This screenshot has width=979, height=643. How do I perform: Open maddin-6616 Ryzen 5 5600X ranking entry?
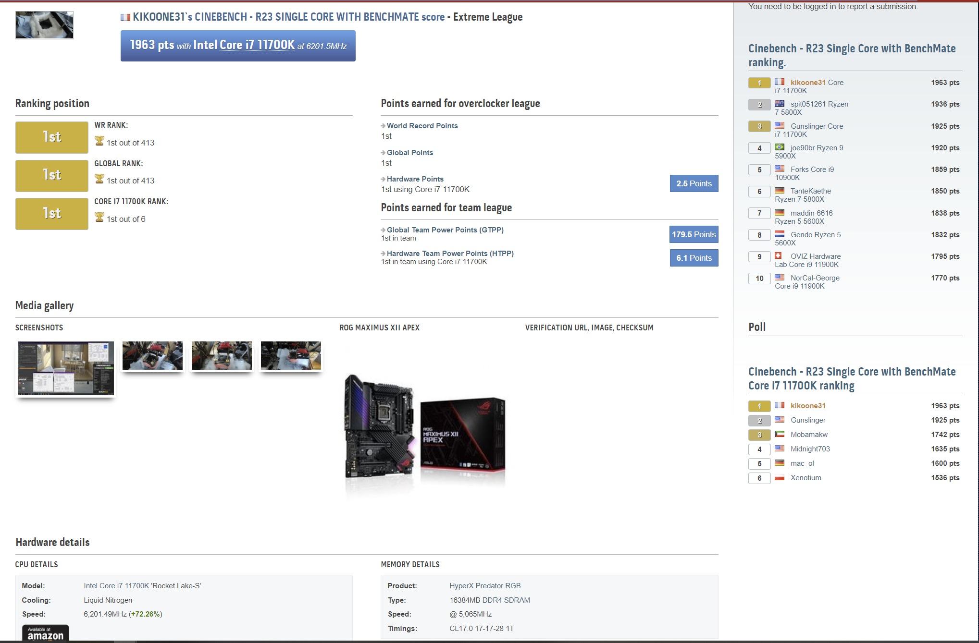[x=804, y=217]
